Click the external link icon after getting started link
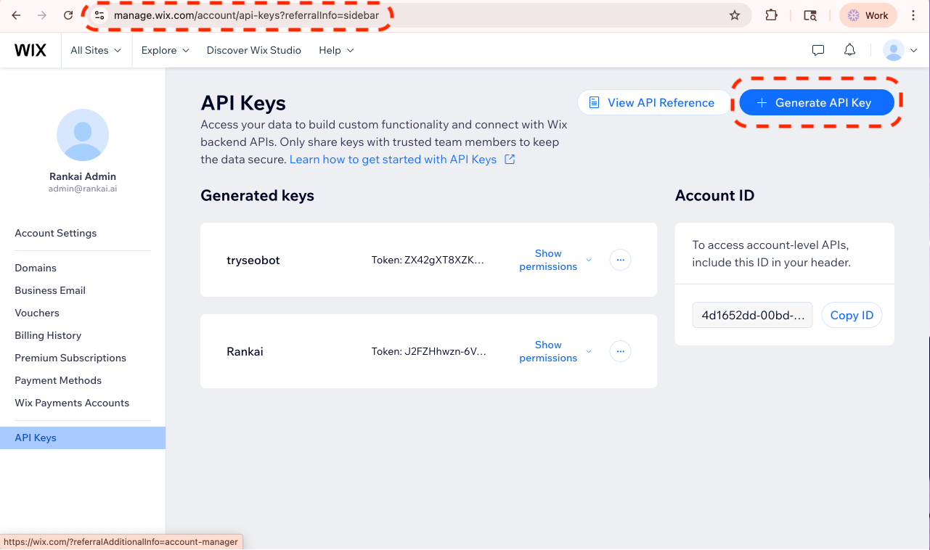 (x=510, y=159)
